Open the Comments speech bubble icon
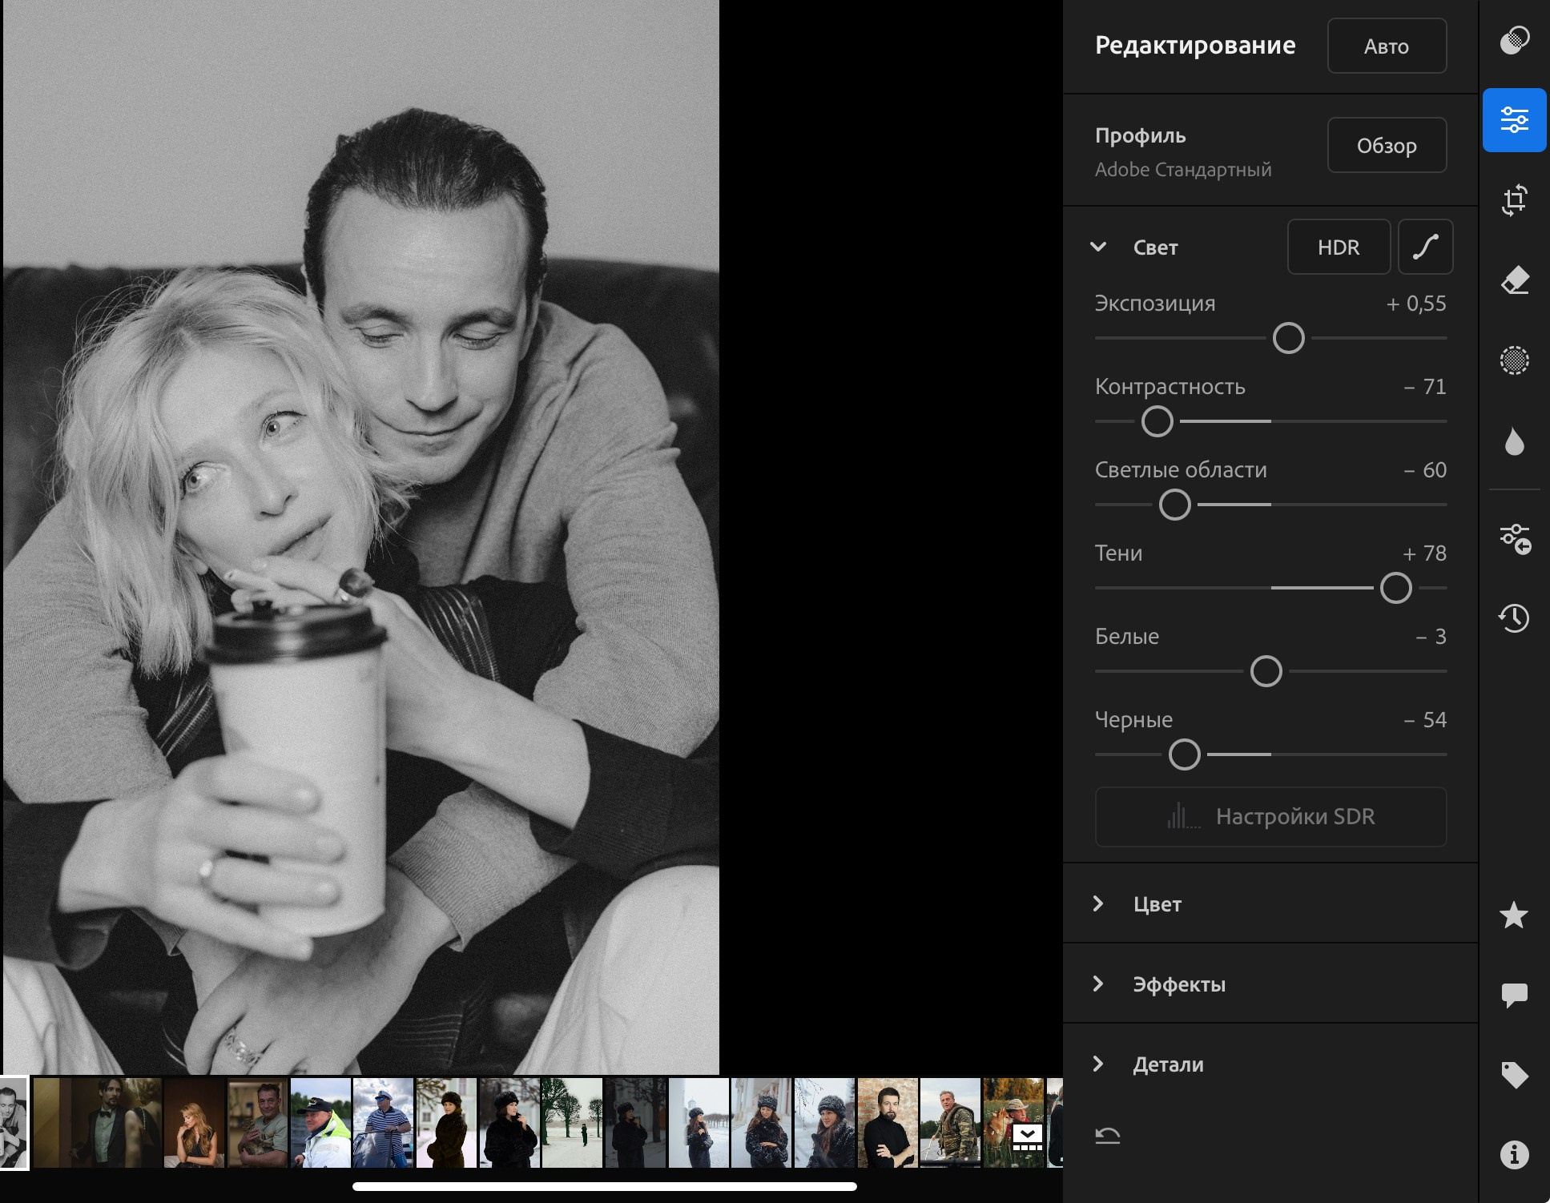Image resolution: width=1550 pixels, height=1203 pixels. click(1514, 995)
